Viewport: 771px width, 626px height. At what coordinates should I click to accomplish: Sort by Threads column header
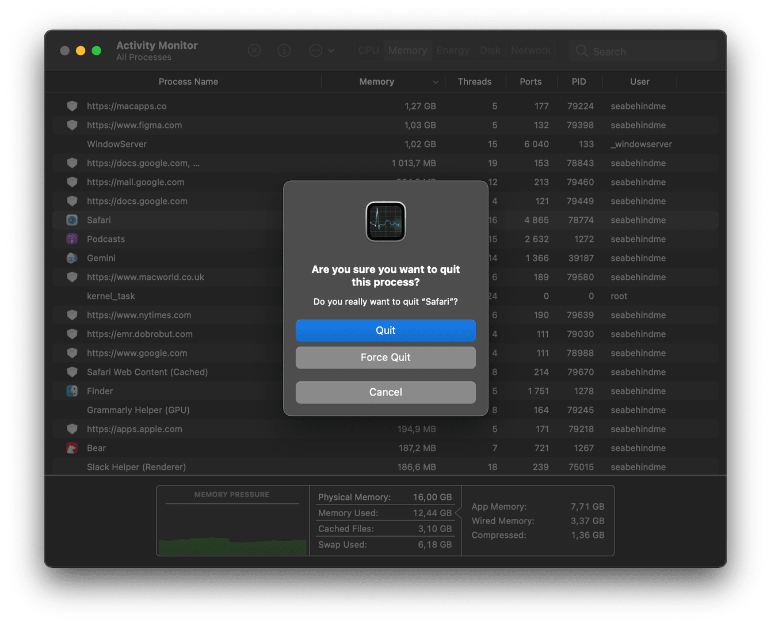click(x=475, y=82)
